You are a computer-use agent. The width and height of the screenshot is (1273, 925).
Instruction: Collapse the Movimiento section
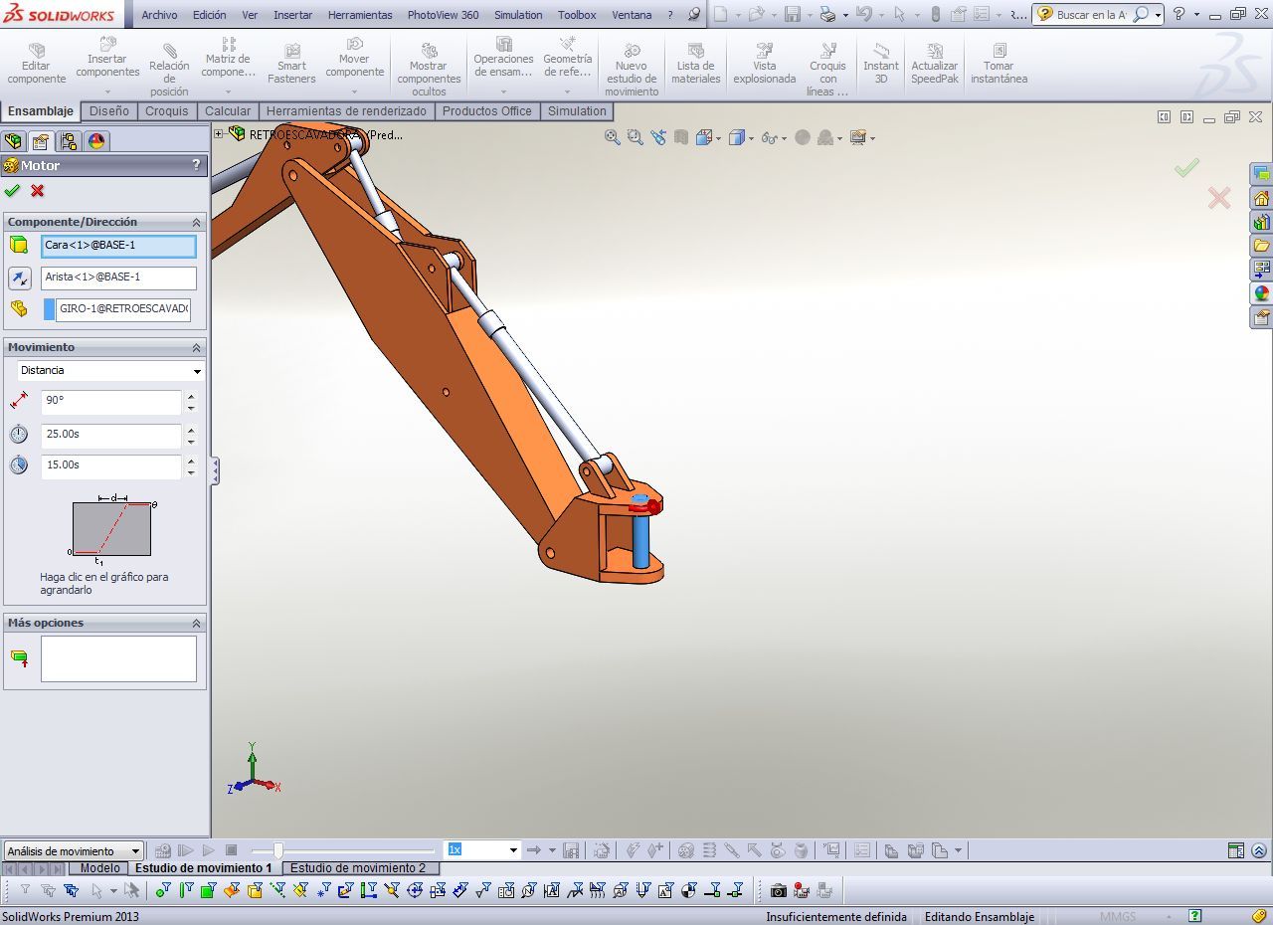point(196,347)
